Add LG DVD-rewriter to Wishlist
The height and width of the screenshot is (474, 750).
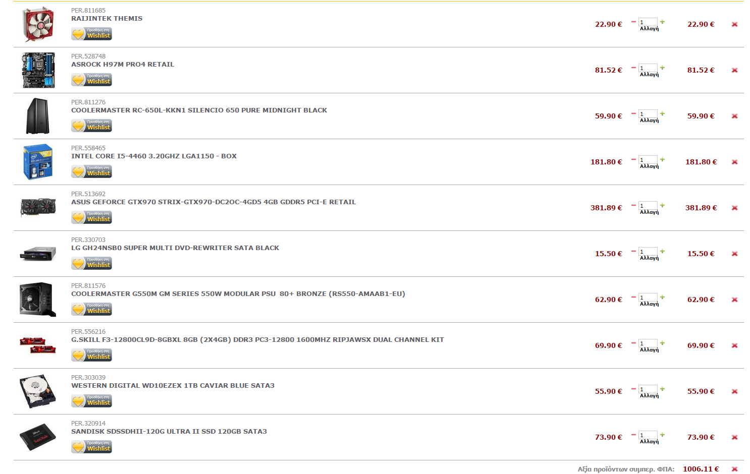[x=91, y=263]
